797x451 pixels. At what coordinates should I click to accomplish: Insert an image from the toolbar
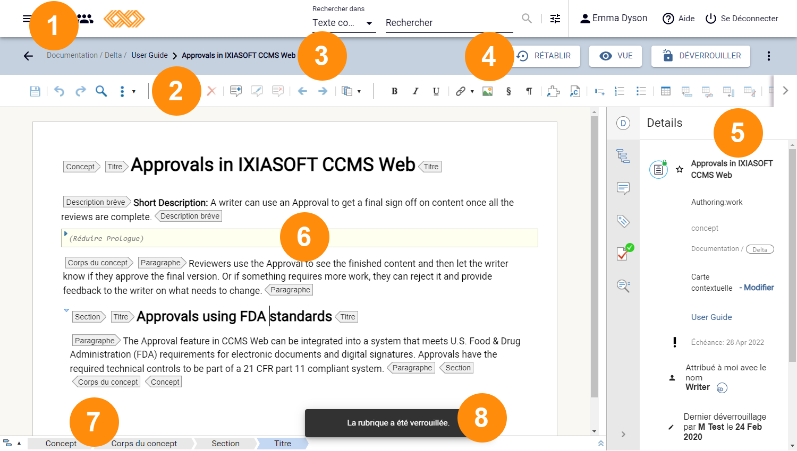point(487,91)
